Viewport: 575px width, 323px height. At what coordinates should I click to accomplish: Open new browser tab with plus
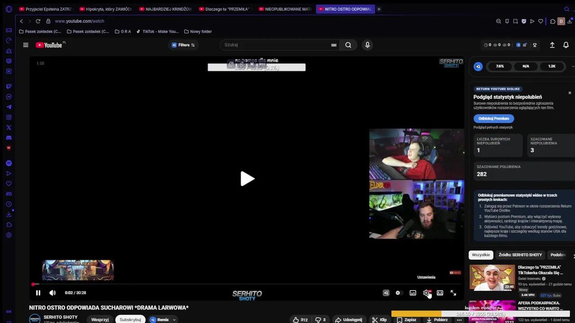pyautogui.click(x=379, y=9)
